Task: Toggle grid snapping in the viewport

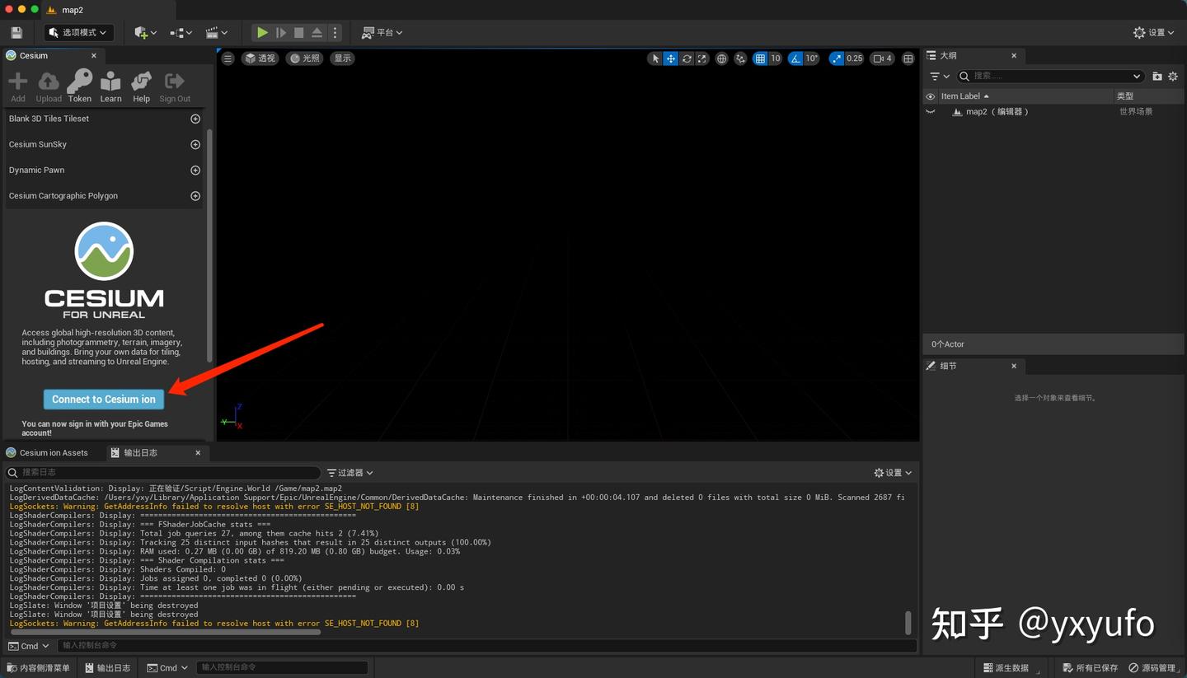Action: point(759,58)
